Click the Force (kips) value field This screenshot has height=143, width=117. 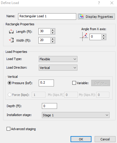click(x=38, y=95)
